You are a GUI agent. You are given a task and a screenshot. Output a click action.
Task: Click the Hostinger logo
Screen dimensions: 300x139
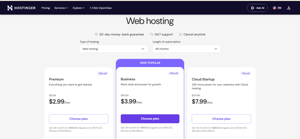click(21, 8)
